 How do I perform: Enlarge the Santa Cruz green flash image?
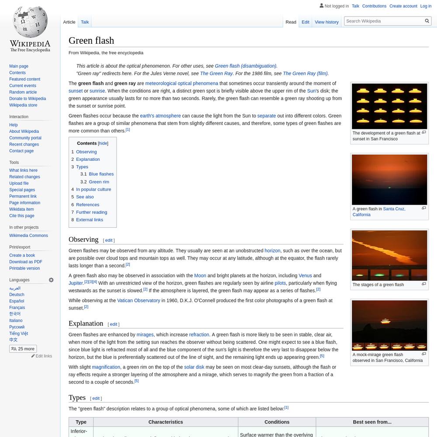point(424,208)
